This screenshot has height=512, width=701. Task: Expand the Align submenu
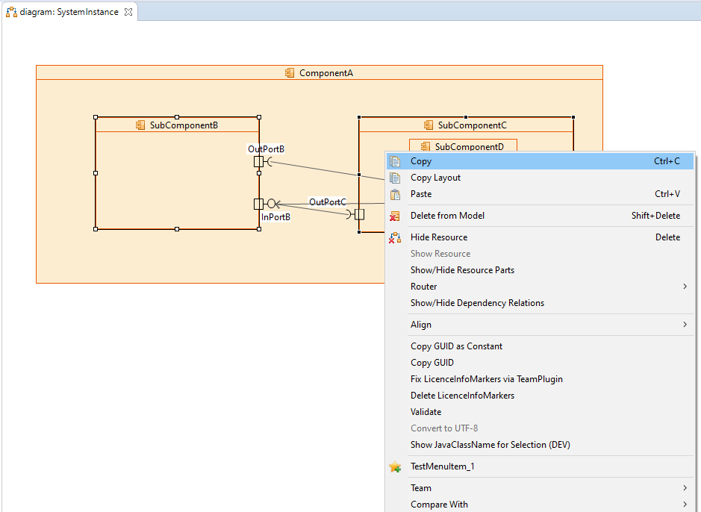pos(685,325)
